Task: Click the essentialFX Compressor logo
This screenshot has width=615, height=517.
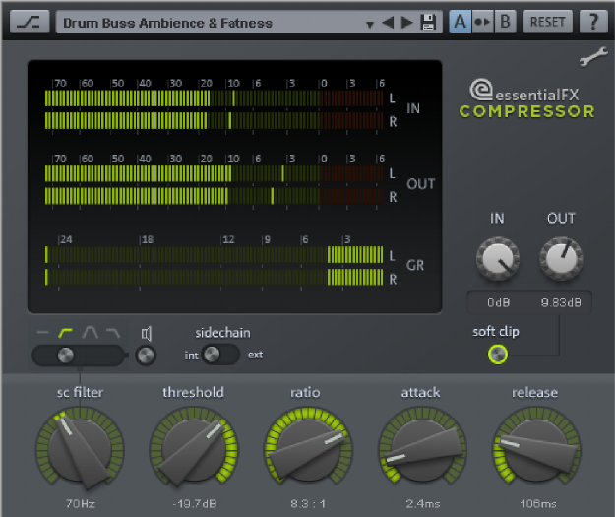Action: point(527,98)
